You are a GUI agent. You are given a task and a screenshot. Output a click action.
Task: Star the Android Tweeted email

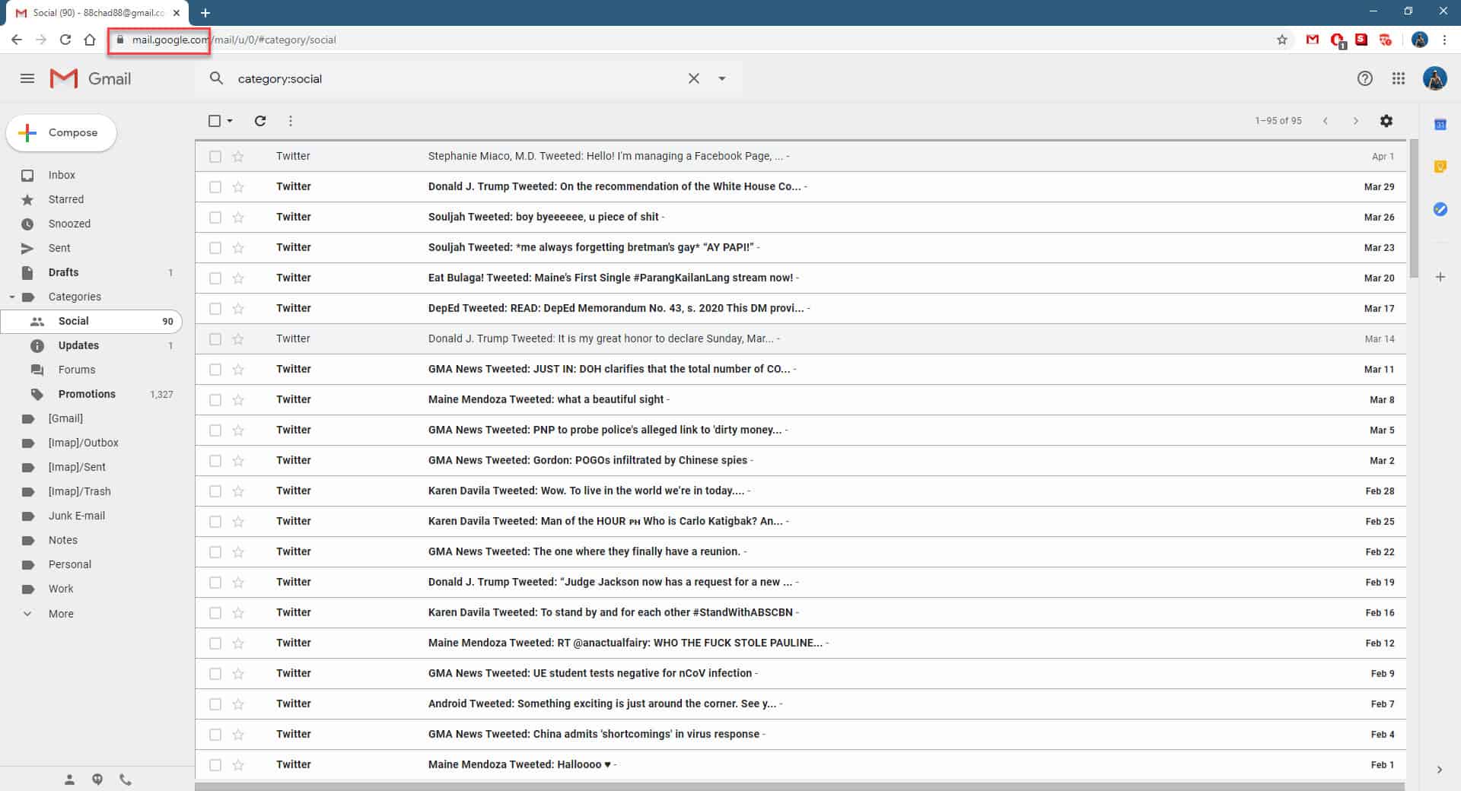pyautogui.click(x=238, y=704)
